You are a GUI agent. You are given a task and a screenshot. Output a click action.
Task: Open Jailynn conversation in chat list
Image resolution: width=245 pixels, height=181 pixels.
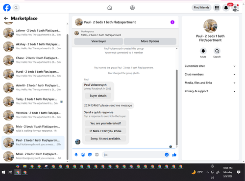pos(33,33)
